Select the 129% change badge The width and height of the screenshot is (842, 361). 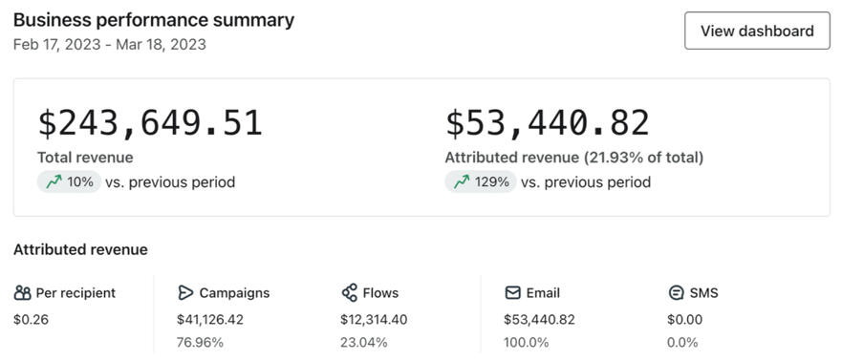pyautogui.click(x=481, y=182)
